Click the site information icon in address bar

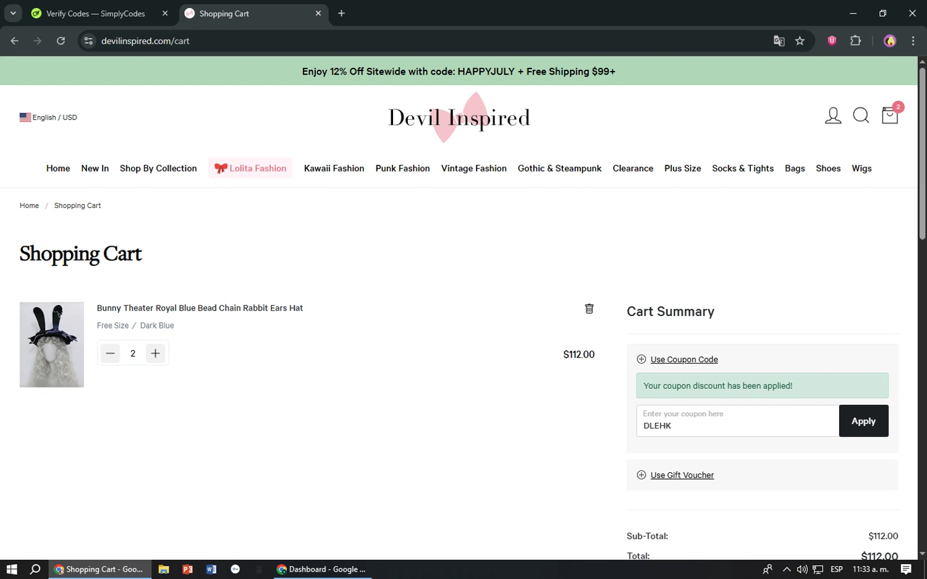coord(88,41)
